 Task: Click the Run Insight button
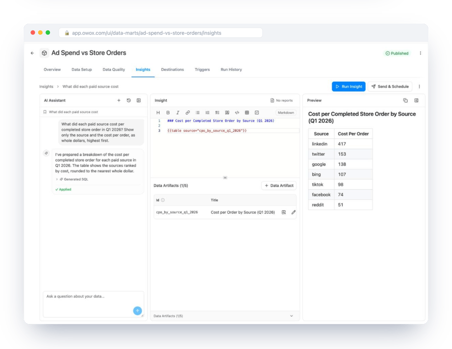[x=348, y=86]
